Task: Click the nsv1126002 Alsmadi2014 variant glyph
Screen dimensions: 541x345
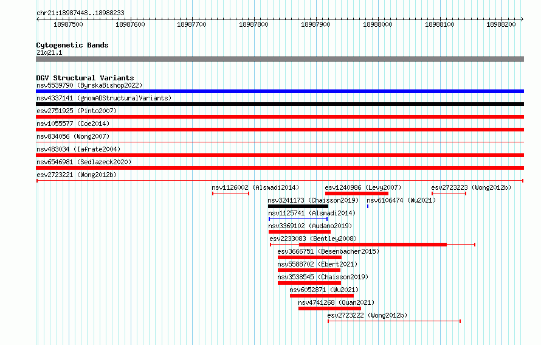Action: tap(230, 193)
